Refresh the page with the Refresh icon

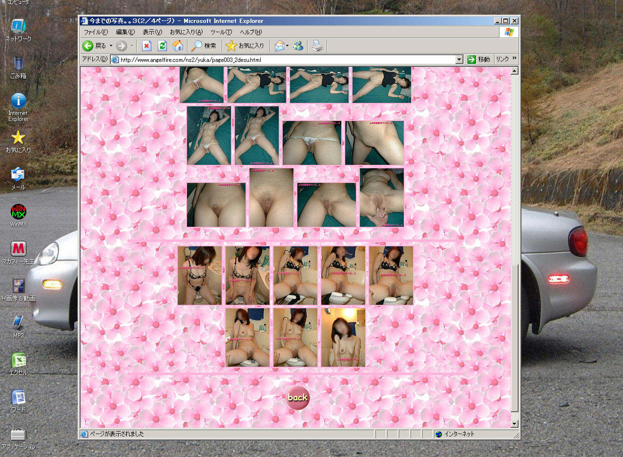pyautogui.click(x=162, y=46)
